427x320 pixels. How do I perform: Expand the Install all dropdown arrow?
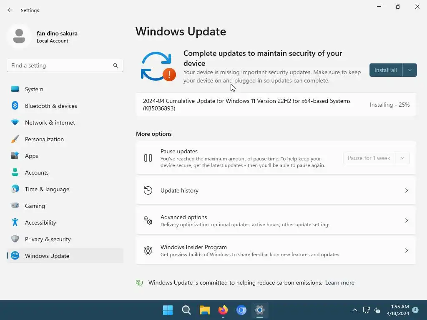click(x=409, y=70)
